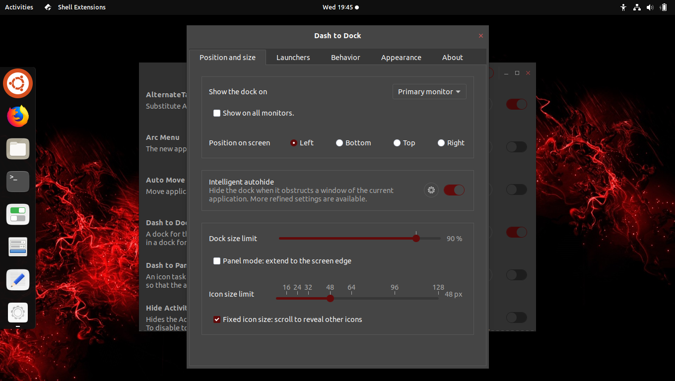
Task: Open Terminal from the dock
Action: pos(18,182)
